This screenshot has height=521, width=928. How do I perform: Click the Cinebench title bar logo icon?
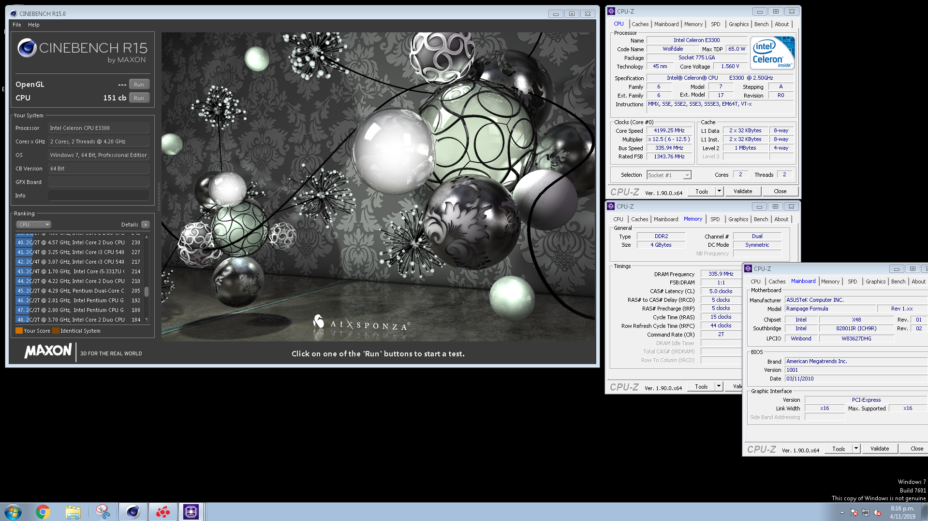point(14,14)
